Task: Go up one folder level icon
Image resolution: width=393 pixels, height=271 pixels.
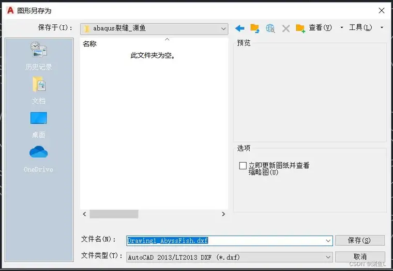Action: 255,28
